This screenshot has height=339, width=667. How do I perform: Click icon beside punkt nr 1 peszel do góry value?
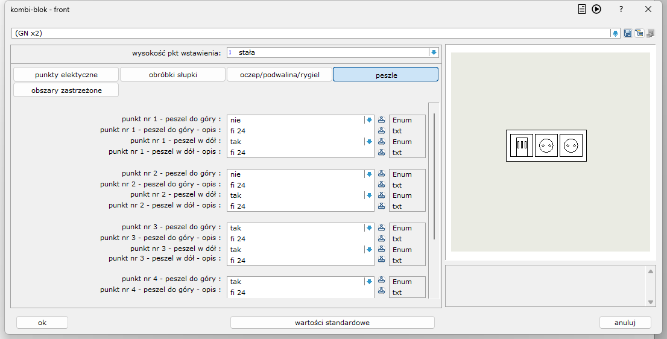point(381,120)
